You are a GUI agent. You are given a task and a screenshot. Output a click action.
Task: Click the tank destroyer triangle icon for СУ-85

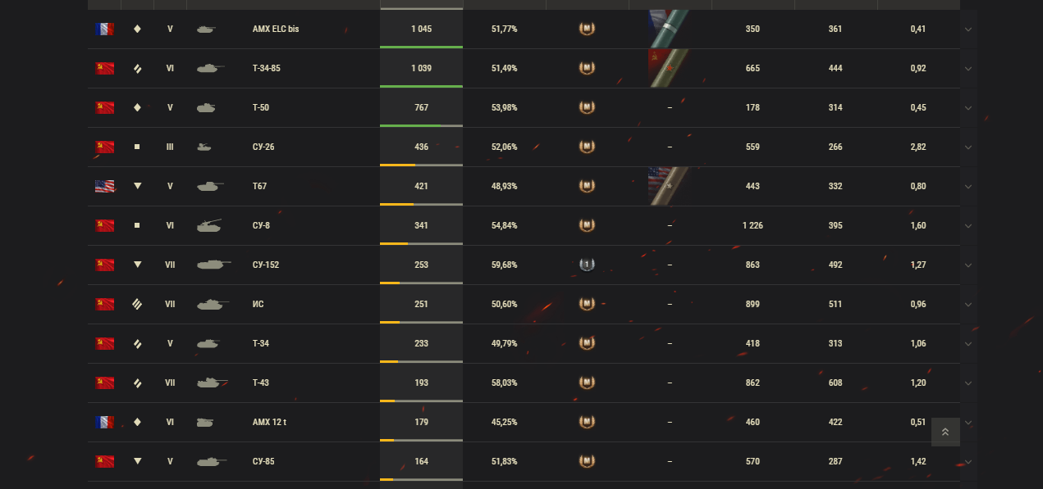tap(137, 461)
